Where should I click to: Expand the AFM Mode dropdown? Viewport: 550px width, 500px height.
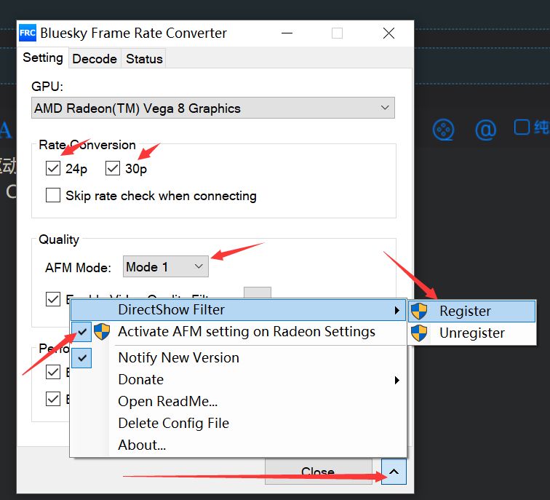[x=166, y=267]
